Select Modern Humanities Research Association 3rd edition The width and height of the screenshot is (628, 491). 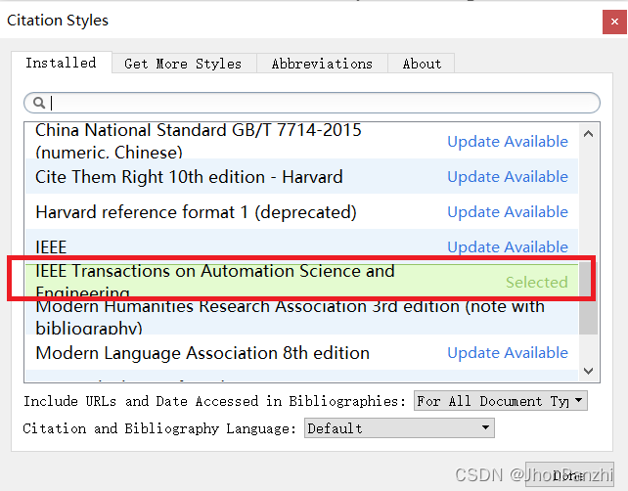(x=302, y=317)
